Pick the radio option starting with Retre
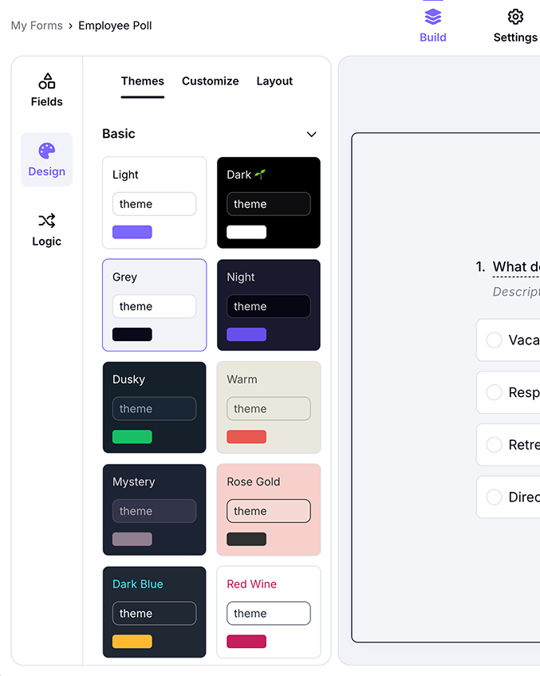The image size is (540, 676). (495, 445)
